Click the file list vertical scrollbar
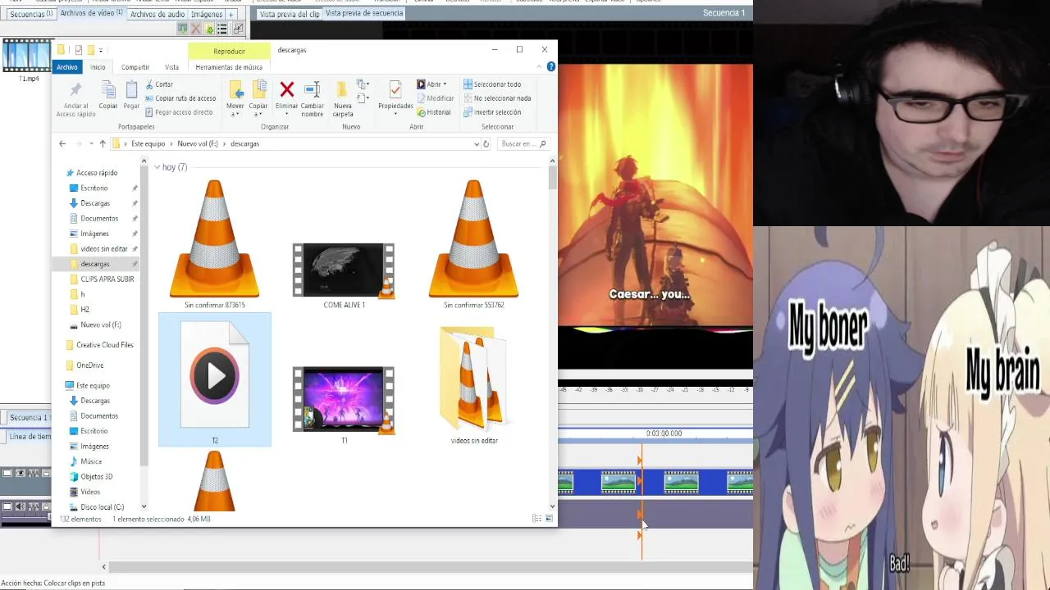 (553, 178)
